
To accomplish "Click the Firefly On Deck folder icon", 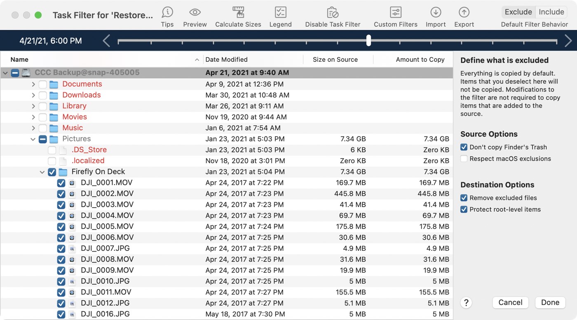I will 63,172.
